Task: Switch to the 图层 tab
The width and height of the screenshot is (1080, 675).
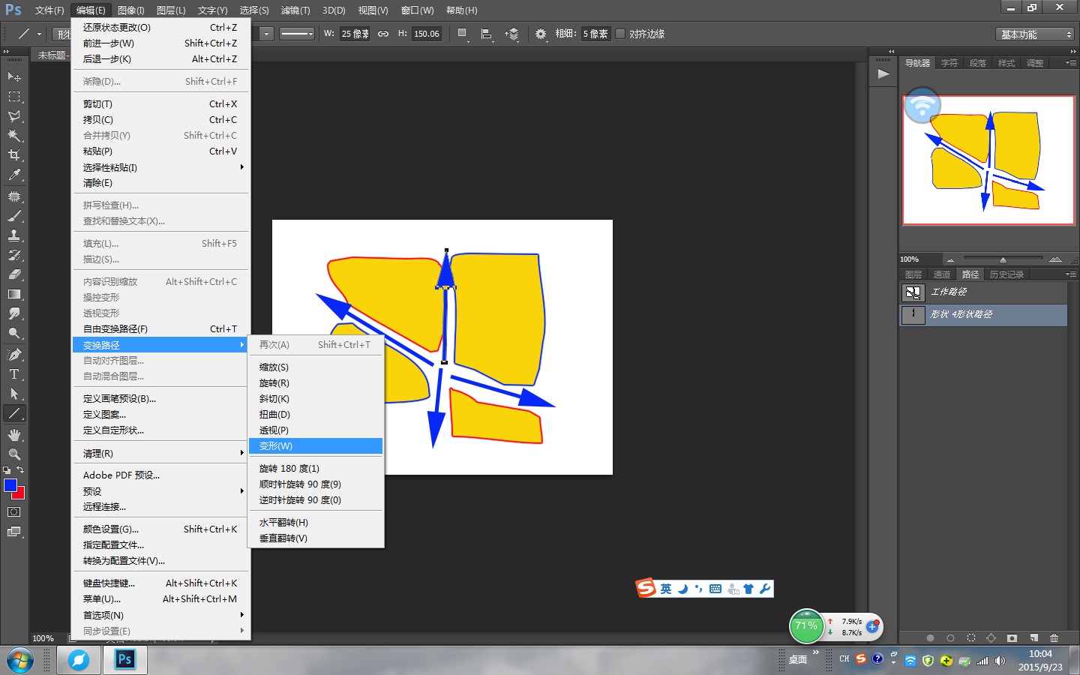Action: (913, 274)
